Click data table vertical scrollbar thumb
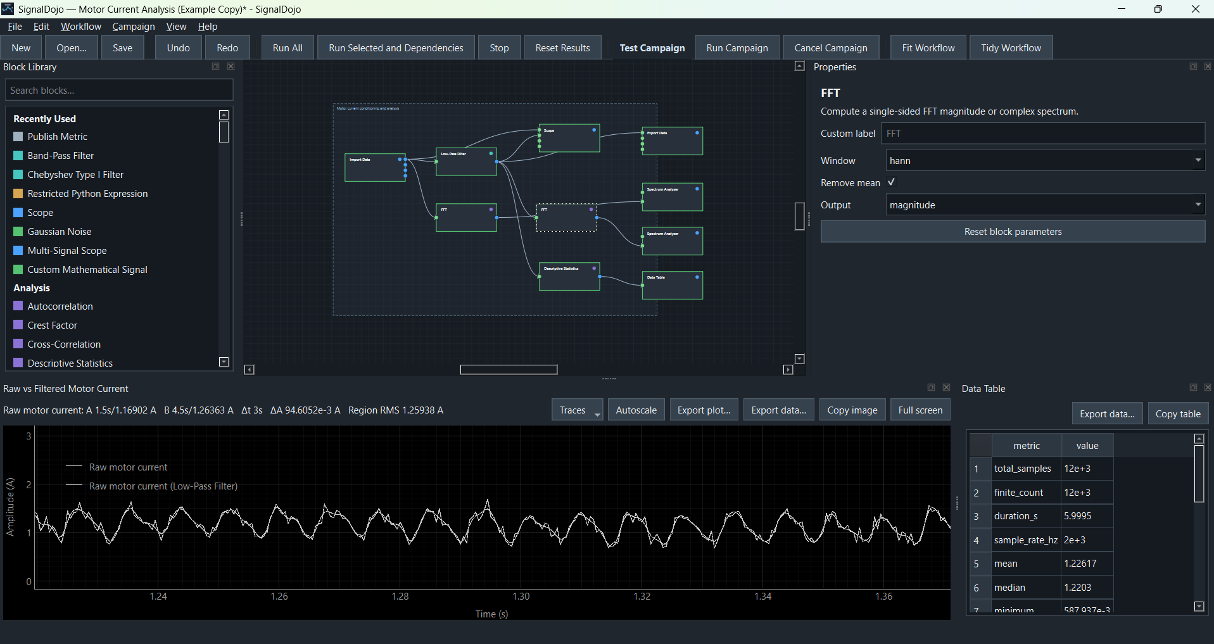The height and width of the screenshot is (644, 1214). [1199, 474]
